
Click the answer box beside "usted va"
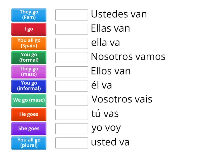click(71, 143)
